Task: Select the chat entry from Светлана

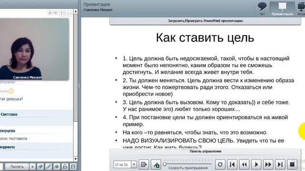Action: coord(36,118)
